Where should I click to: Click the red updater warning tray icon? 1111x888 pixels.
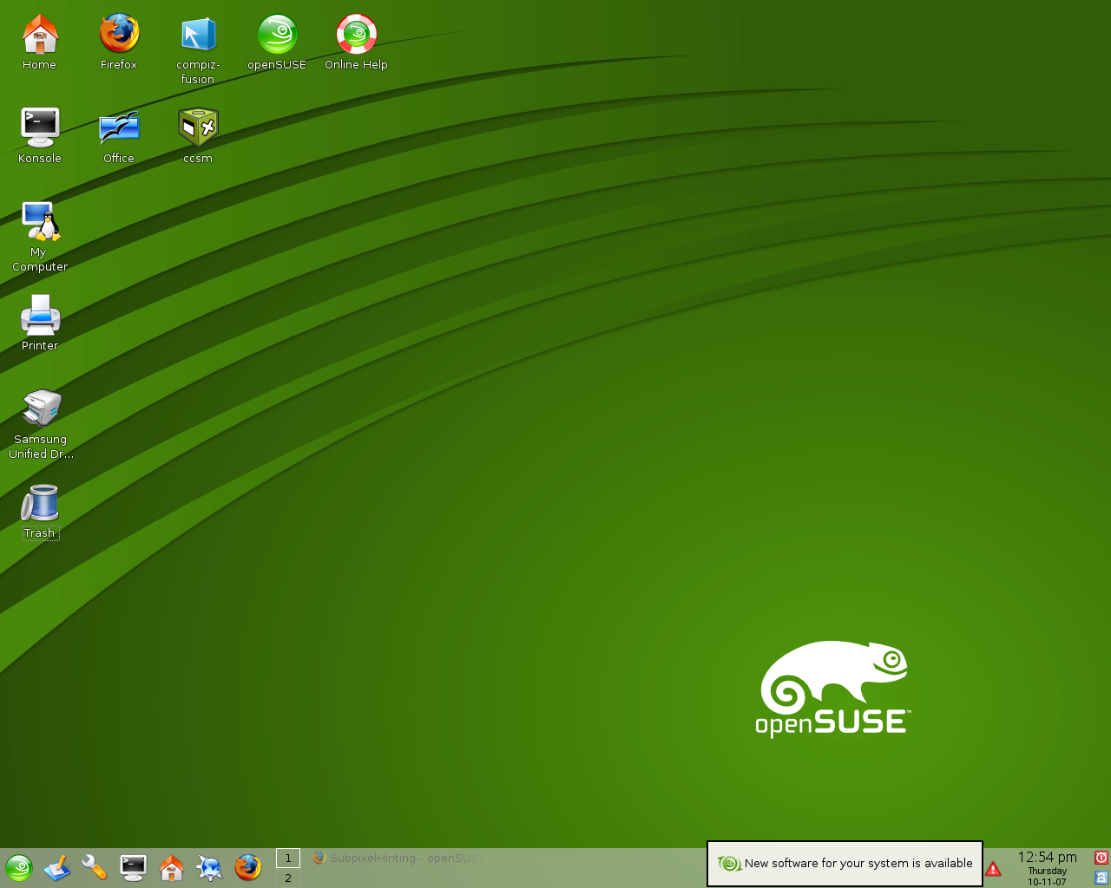994,869
